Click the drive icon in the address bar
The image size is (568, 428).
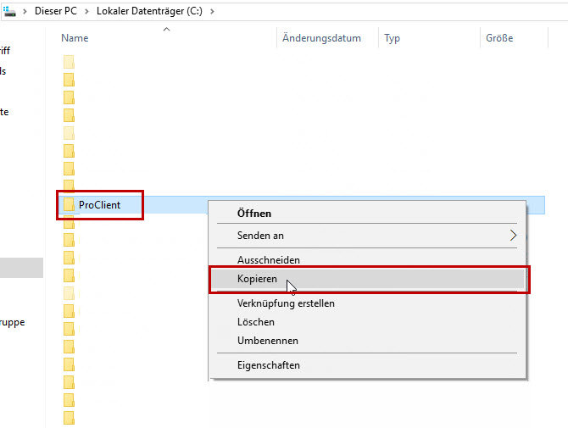pyautogui.click(x=9, y=11)
